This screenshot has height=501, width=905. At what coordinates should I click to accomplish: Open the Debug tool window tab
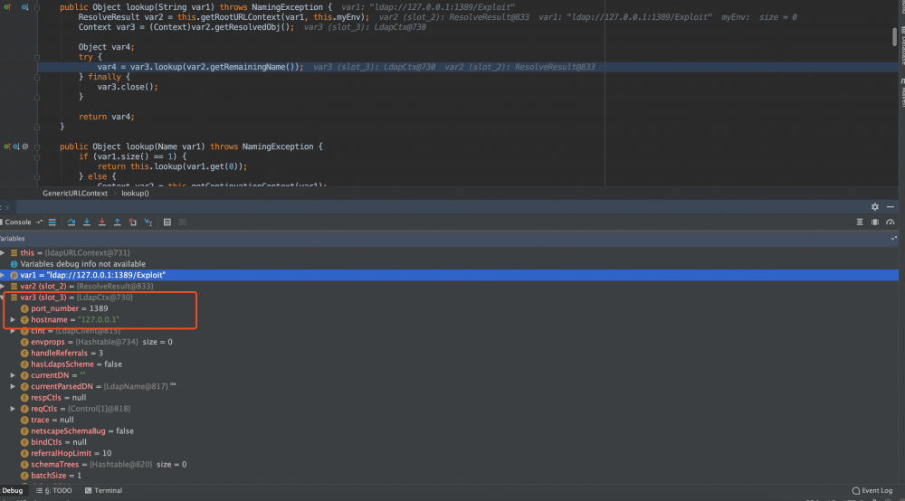[x=12, y=491]
